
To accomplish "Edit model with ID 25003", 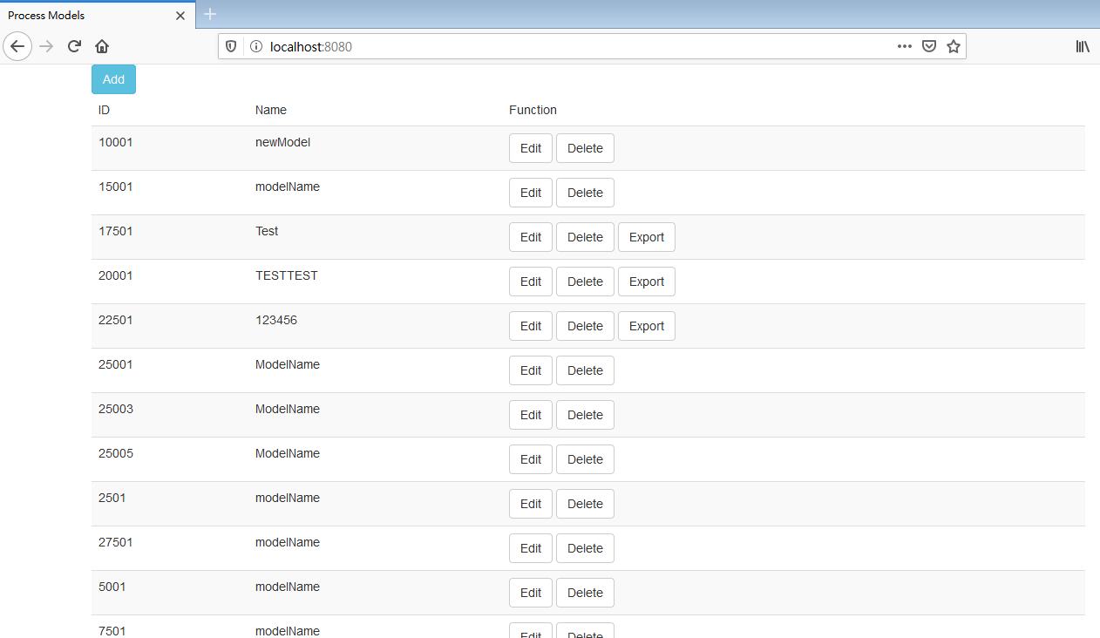I will click(531, 415).
